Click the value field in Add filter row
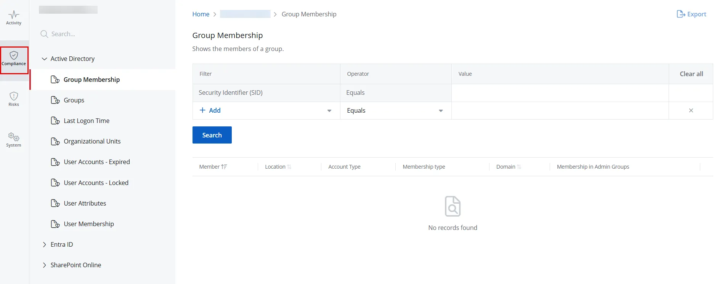 [560, 110]
